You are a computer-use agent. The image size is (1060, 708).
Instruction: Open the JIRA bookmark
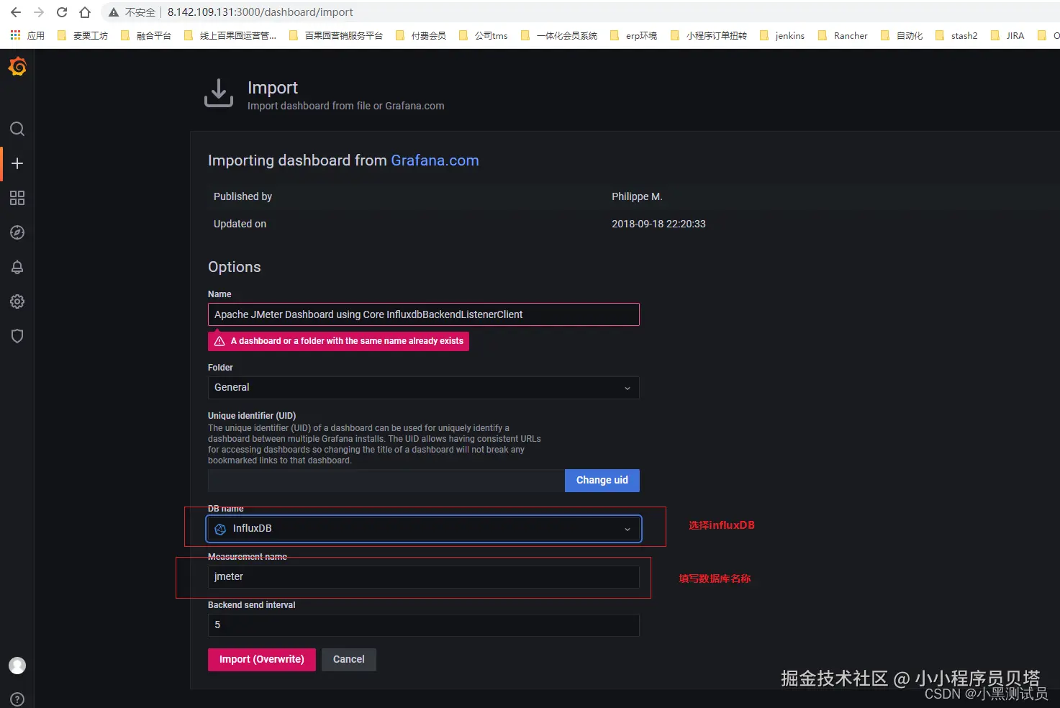pos(1007,35)
